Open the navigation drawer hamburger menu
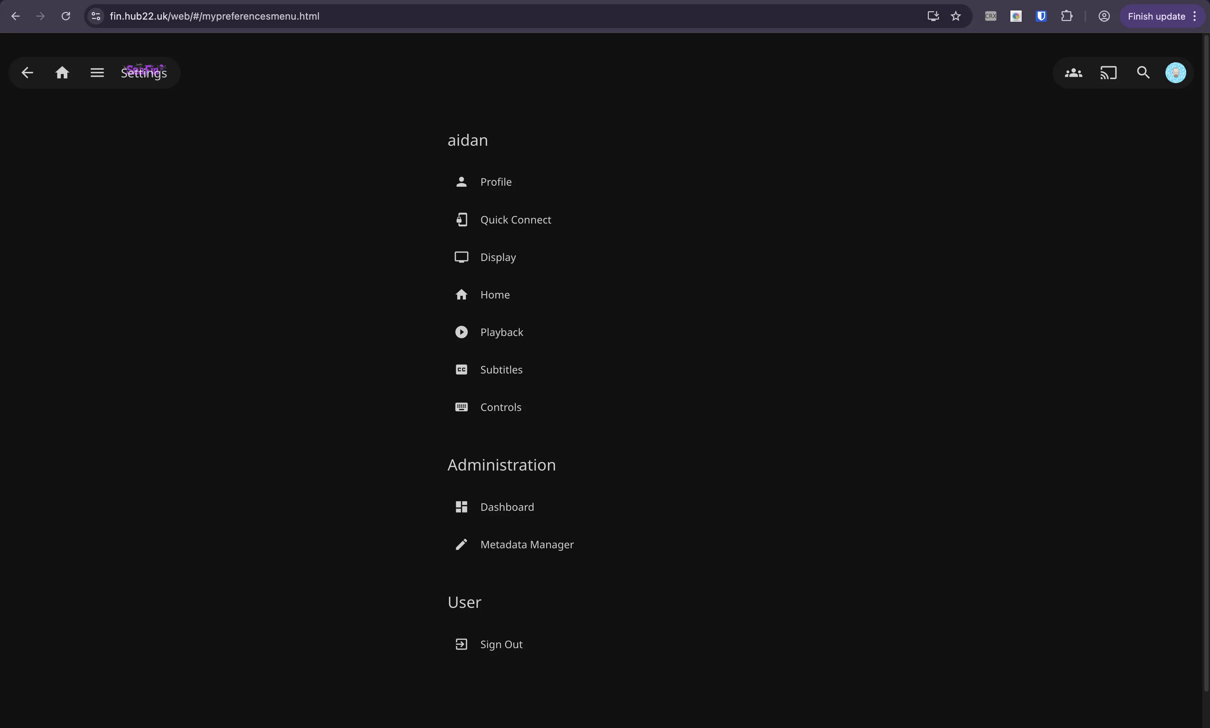This screenshot has width=1210, height=728. pos(97,72)
